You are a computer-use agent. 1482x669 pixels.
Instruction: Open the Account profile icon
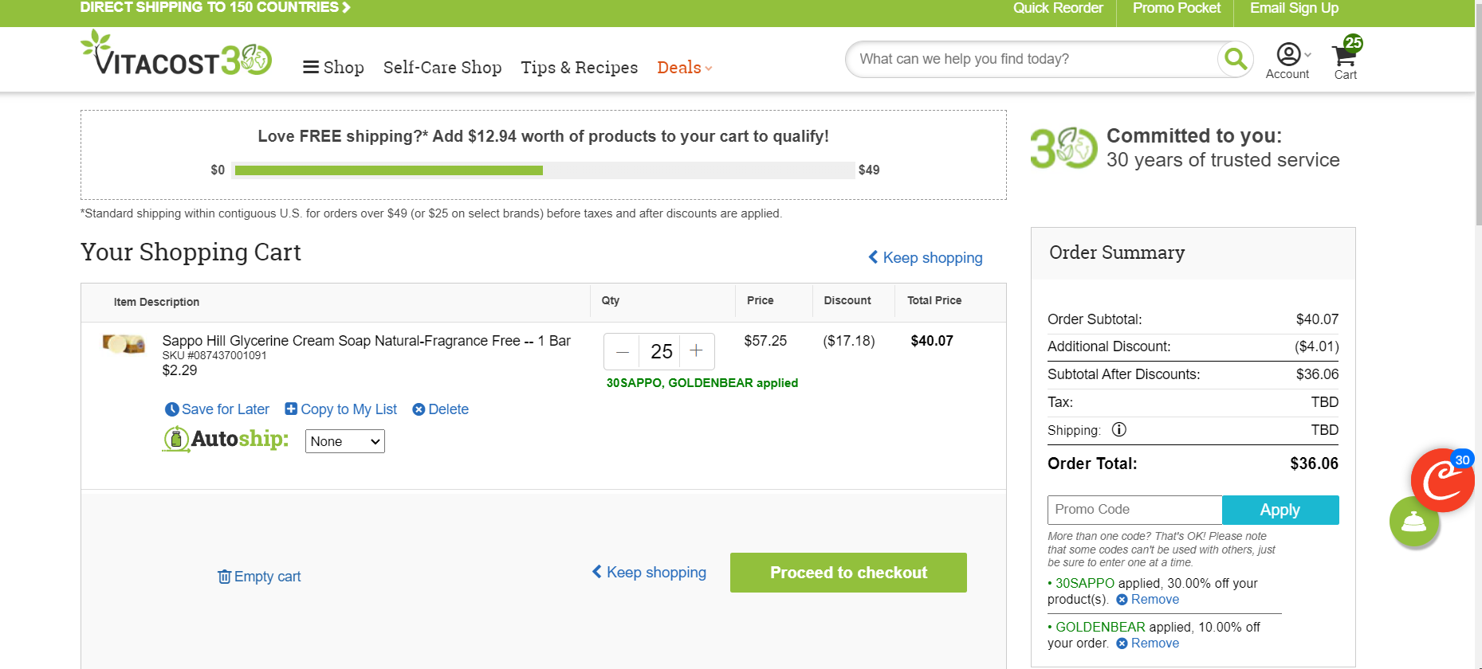coord(1288,54)
